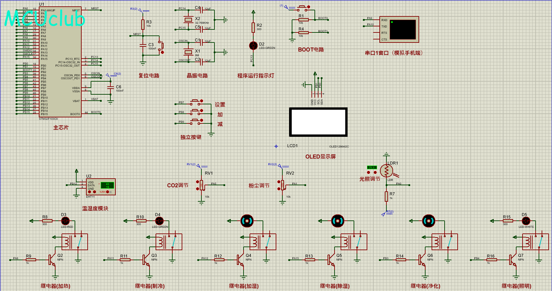
Task: Select the humidifier relay fan motor
Action: point(247,221)
